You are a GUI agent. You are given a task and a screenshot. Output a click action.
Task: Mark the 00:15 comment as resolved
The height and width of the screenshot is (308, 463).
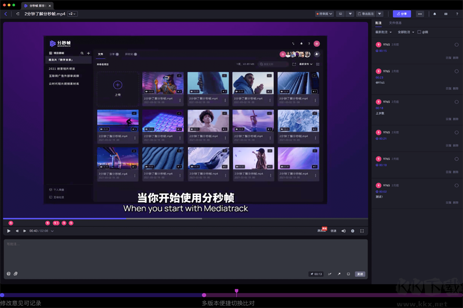pyautogui.click(x=457, y=45)
